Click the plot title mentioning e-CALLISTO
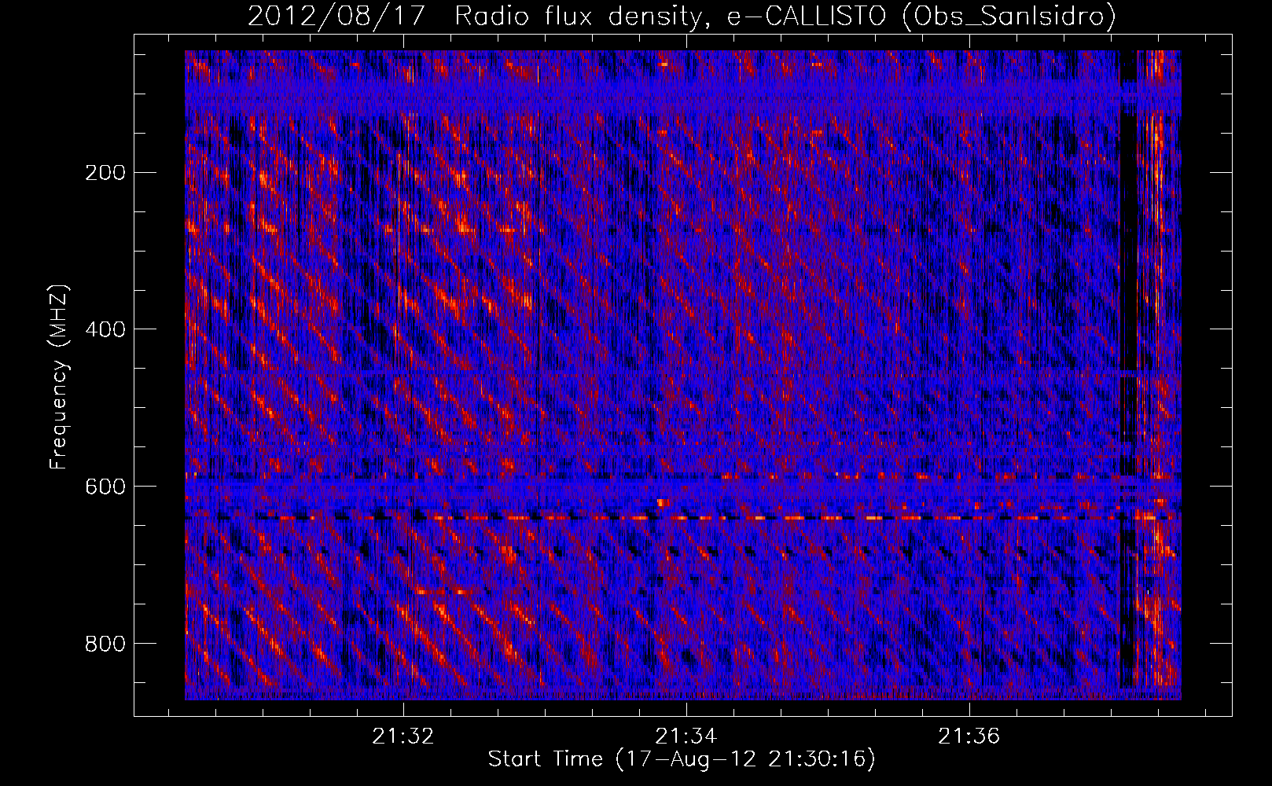1272x786 pixels. coord(682,16)
